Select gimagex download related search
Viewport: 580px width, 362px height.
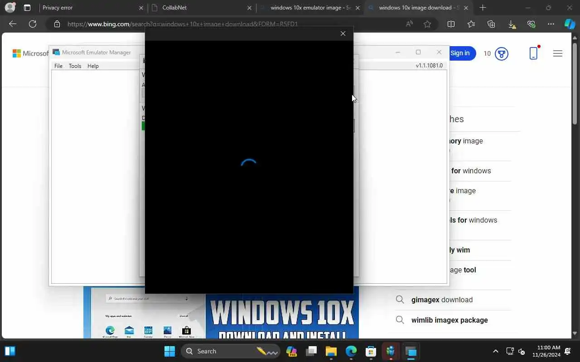pyautogui.click(x=442, y=300)
